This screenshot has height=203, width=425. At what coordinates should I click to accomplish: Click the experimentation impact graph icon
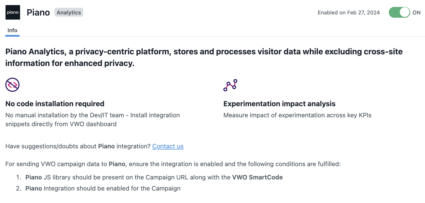click(x=230, y=85)
